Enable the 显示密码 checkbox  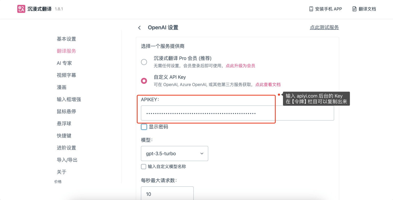(144, 127)
